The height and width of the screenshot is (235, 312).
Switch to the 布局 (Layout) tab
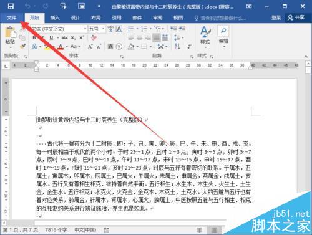(x=95, y=17)
